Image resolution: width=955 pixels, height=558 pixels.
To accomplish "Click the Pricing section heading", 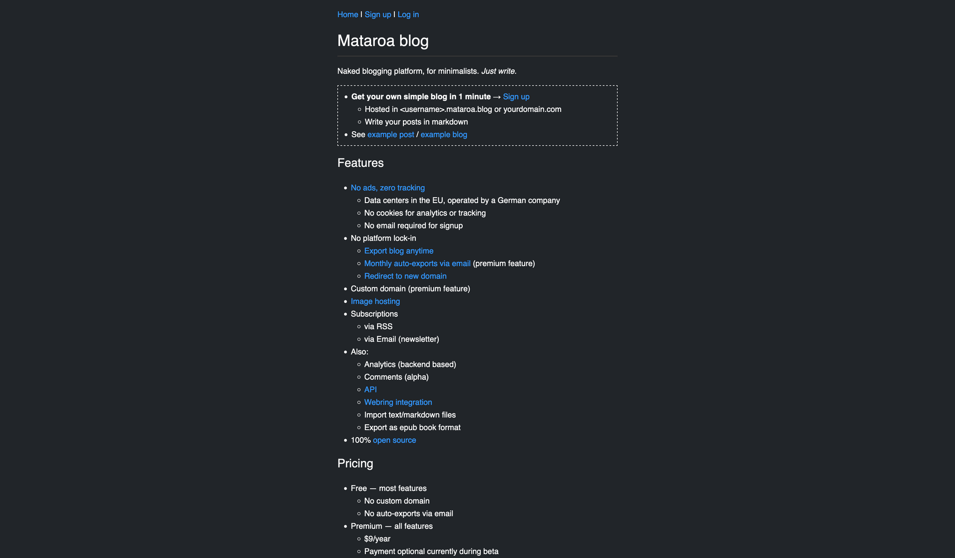I will point(355,463).
